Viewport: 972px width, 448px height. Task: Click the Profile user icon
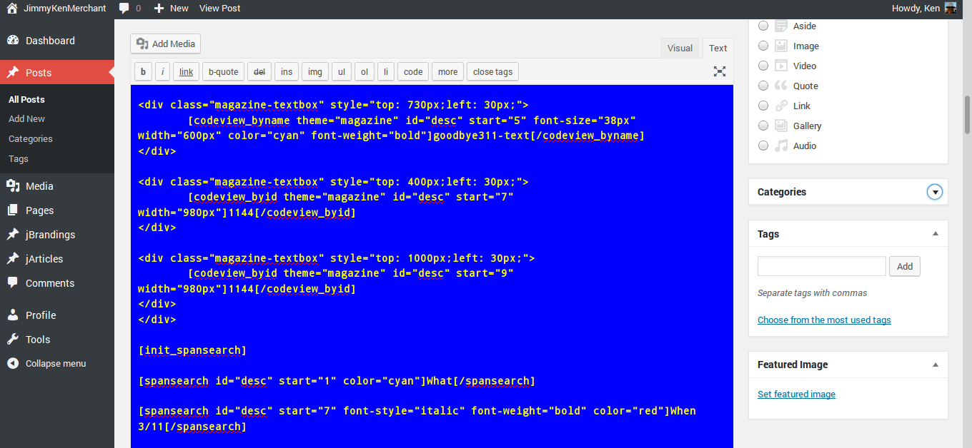[x=13, y=315]
